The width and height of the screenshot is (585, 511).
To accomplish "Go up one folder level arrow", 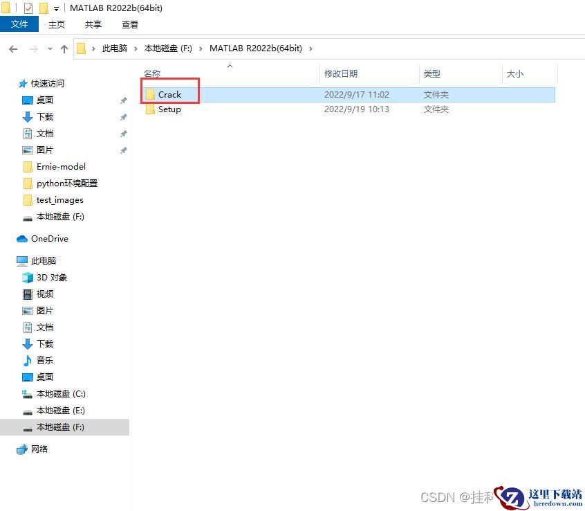I will point(64,49).
